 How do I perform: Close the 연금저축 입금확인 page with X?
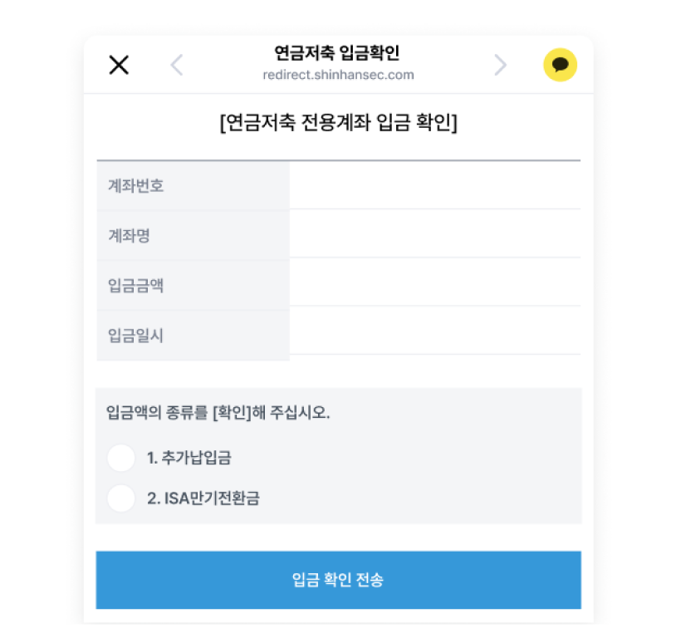(x=119, y=65)
